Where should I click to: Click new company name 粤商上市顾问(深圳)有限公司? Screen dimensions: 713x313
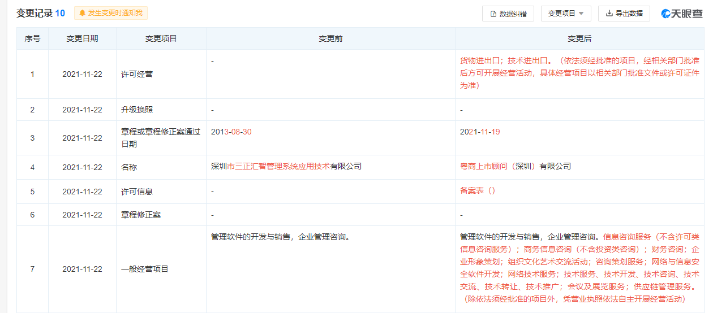click(516, 166)
